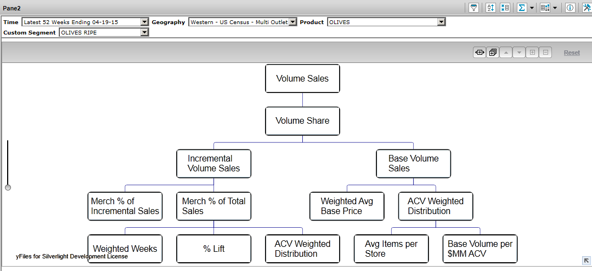Open the filter funnel tool
This screenshot has height=271, width=592.
point(473,8)
